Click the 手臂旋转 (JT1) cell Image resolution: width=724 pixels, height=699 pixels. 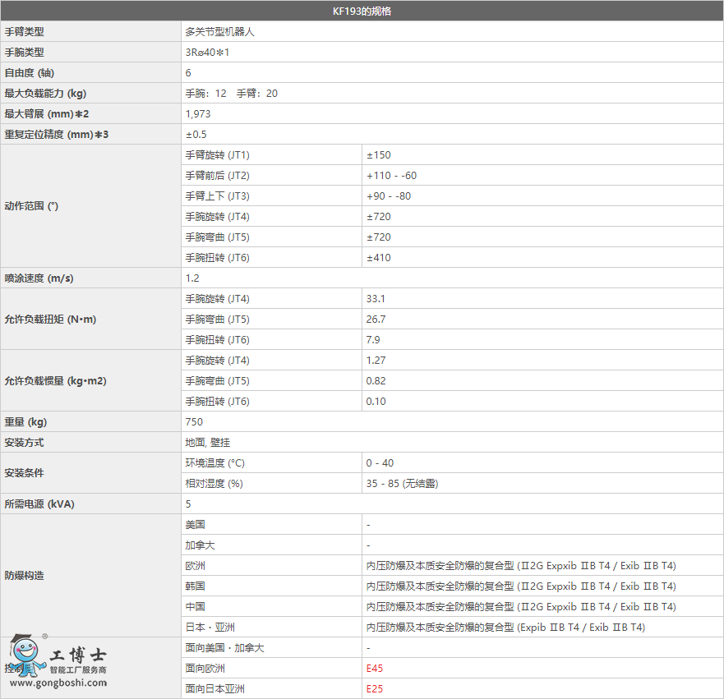(217, 155)
